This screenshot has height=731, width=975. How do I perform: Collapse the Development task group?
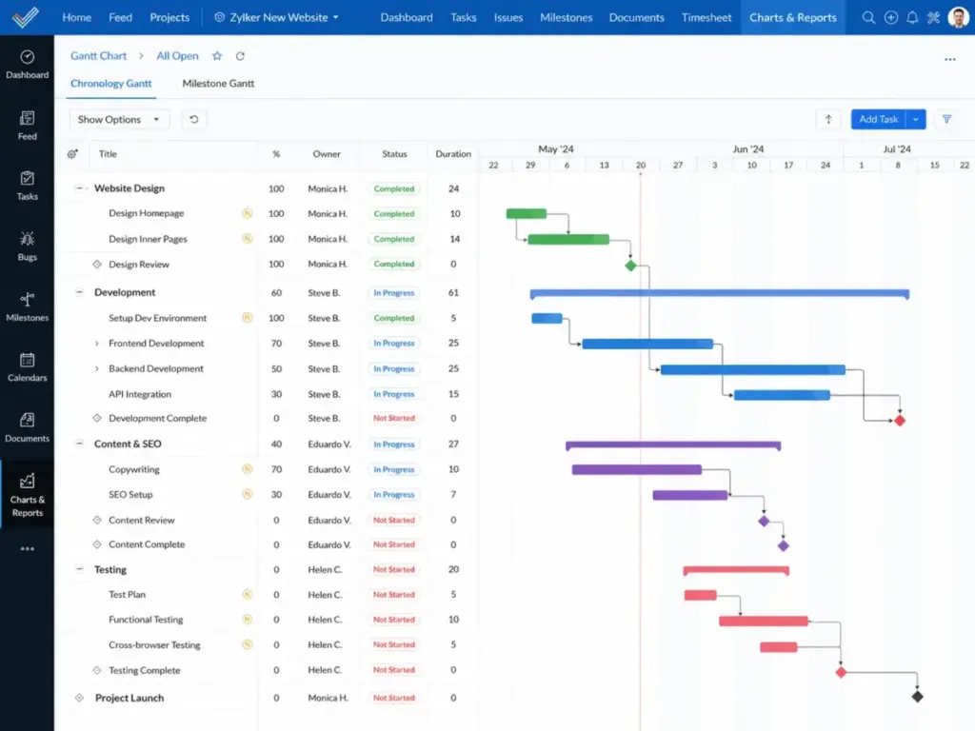coord(79,292)
